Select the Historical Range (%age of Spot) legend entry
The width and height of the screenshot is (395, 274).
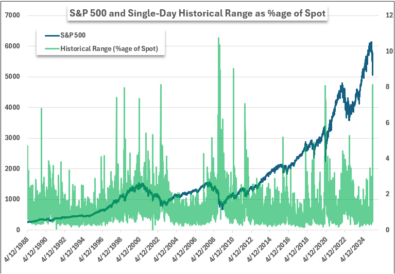101,48
